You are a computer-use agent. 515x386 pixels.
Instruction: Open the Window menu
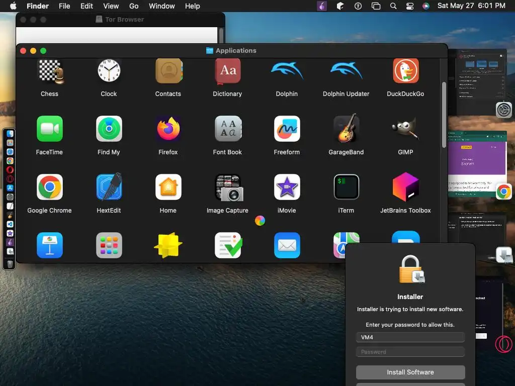point(162,6)
